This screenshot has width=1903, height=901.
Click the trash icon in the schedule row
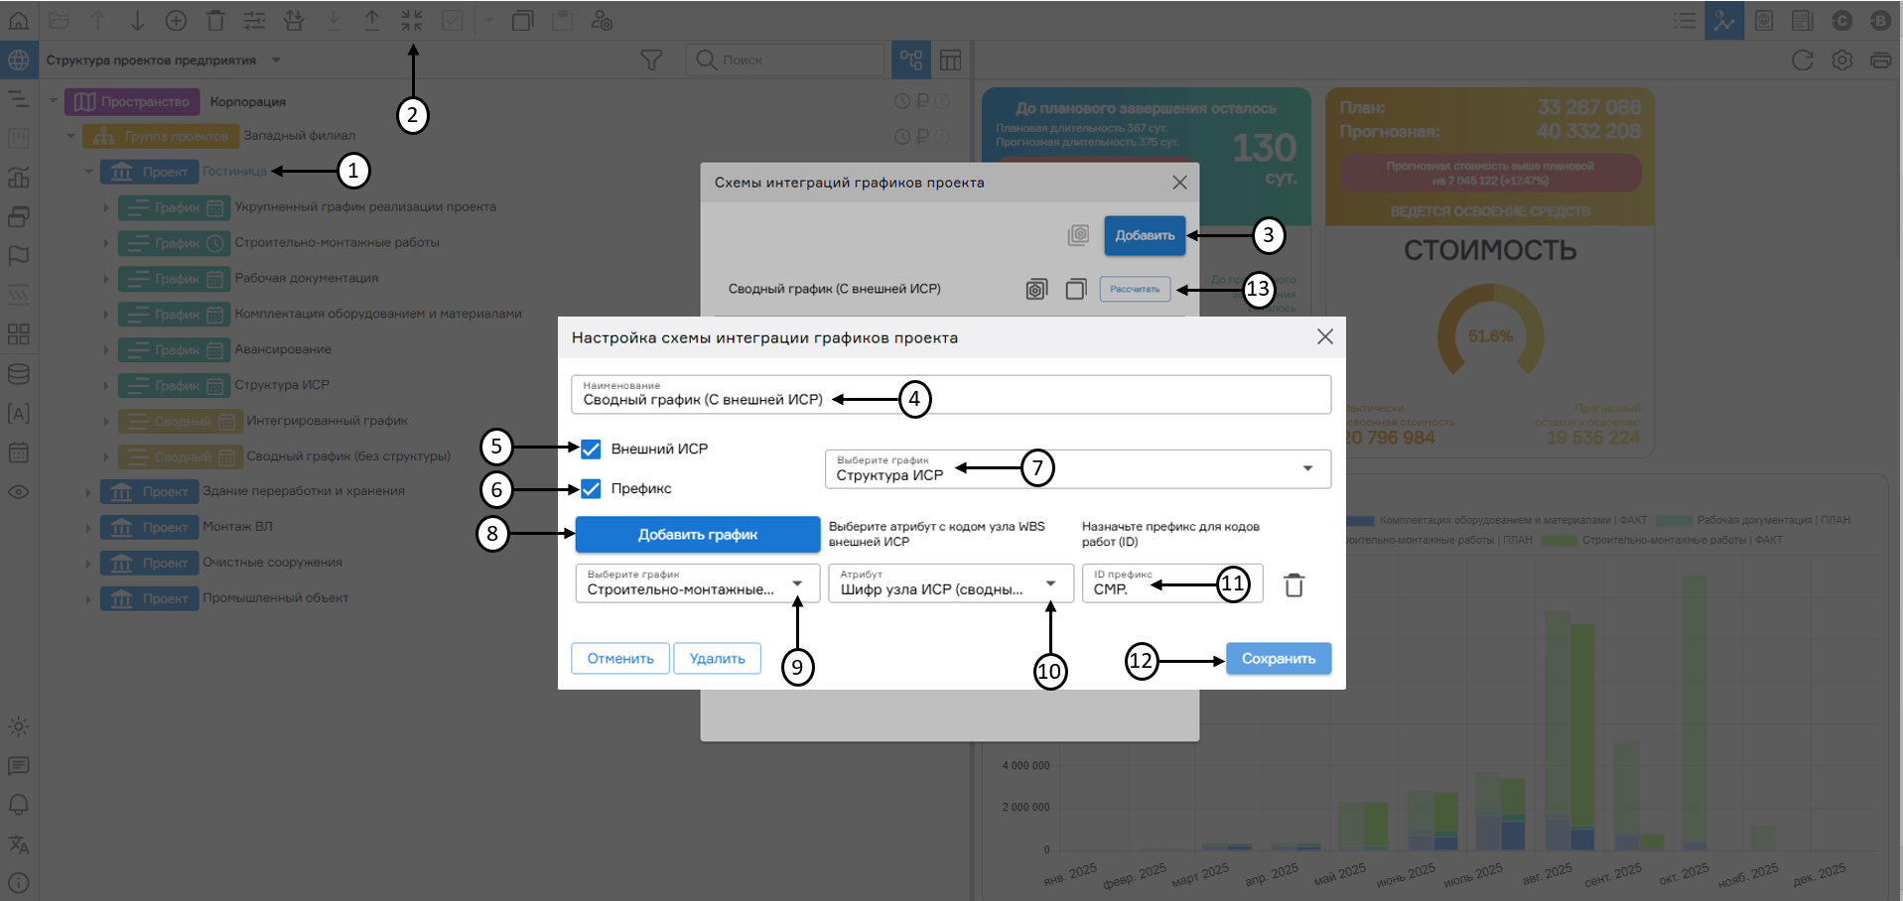pos(1293,585)
